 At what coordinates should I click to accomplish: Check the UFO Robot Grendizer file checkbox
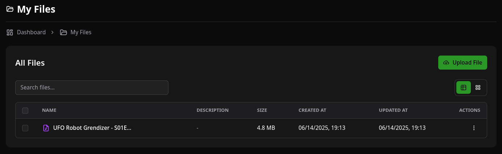click(25, 128)
